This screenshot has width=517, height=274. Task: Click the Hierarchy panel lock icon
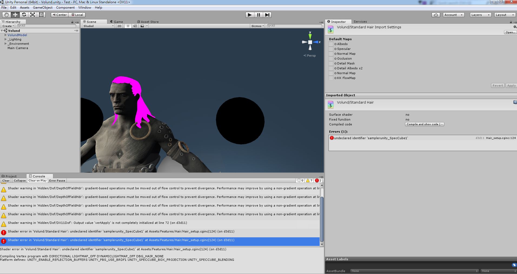point(72,22)
